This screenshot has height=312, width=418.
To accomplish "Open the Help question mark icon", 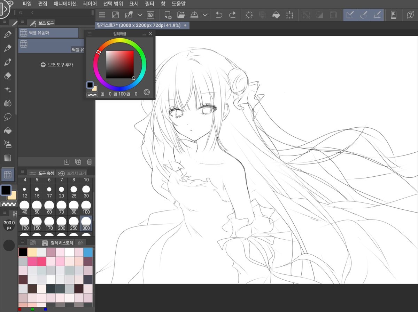I will [x=410, y=15].
